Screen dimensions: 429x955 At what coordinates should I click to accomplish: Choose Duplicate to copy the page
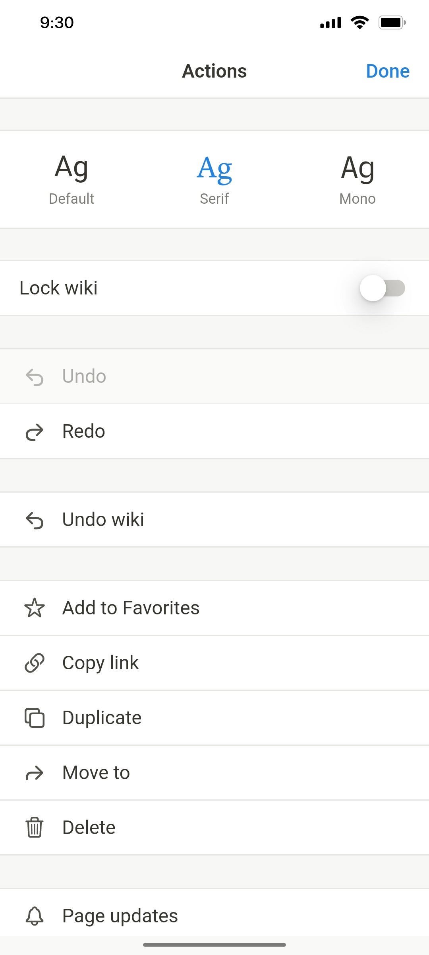click(x=101, y=717)
